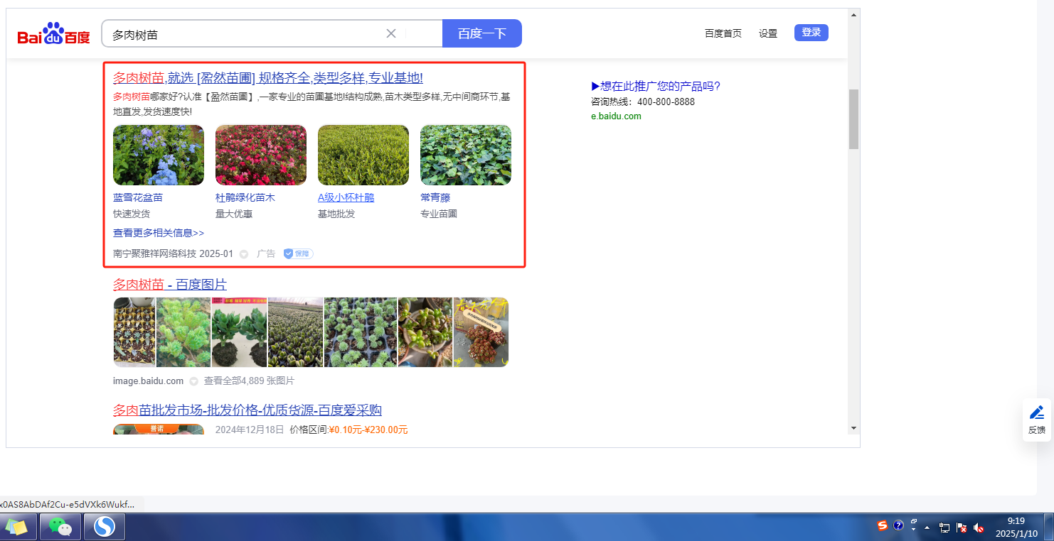The width and height of the screenshot is (1054, 541).
Task: Open the 常青藤 ivy thumbnail
Action: (x=466, y=155)
